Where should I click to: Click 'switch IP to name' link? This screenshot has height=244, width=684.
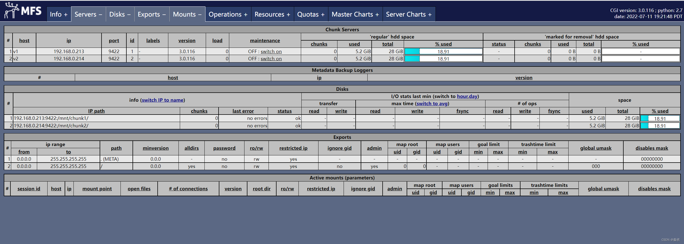click(x=163, y=100)
